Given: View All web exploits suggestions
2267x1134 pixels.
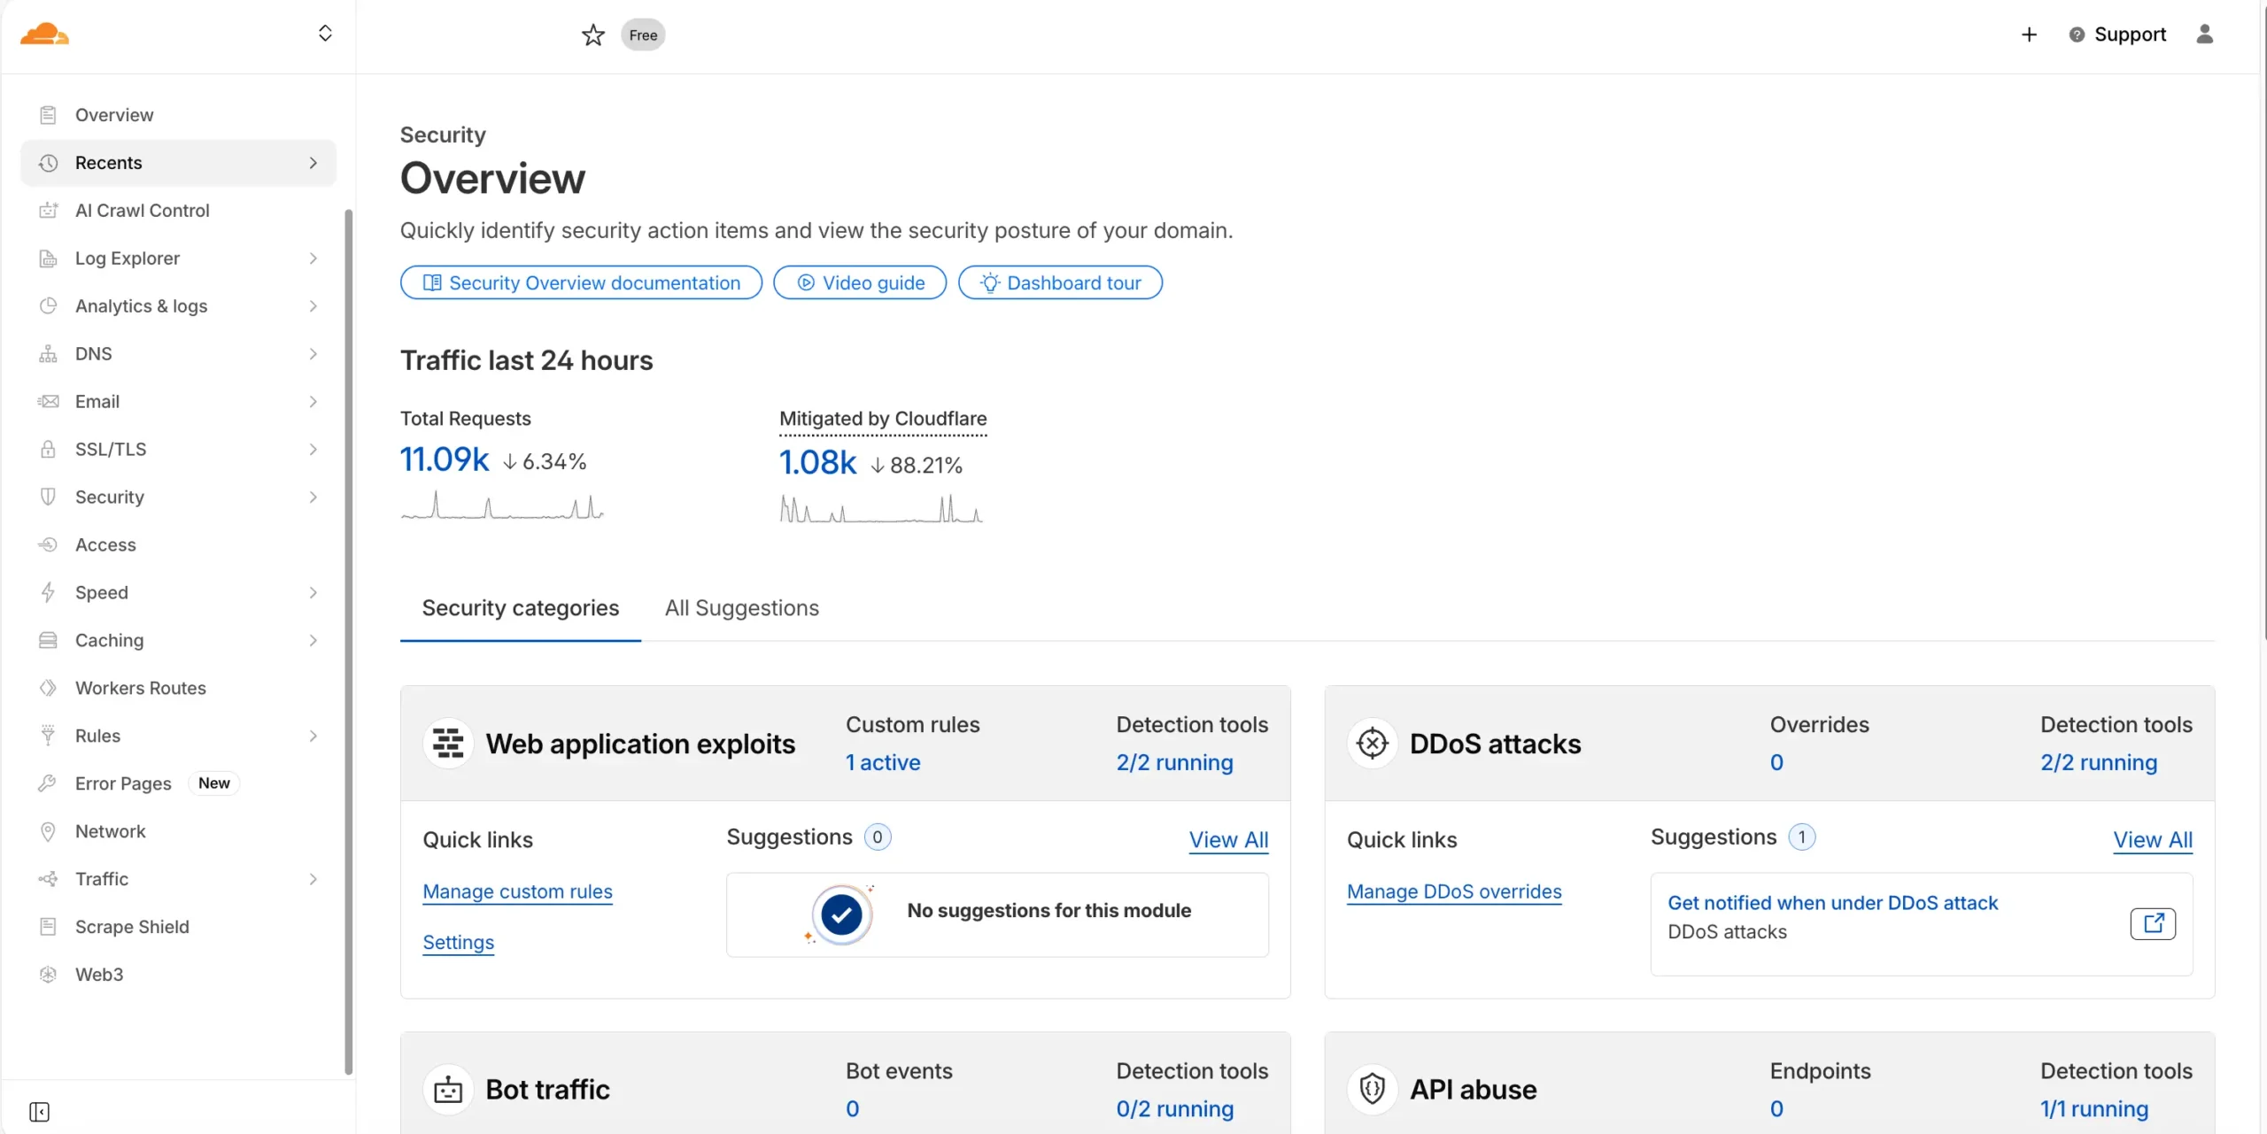Looking at the screenshot, I should pos(1228,841).
